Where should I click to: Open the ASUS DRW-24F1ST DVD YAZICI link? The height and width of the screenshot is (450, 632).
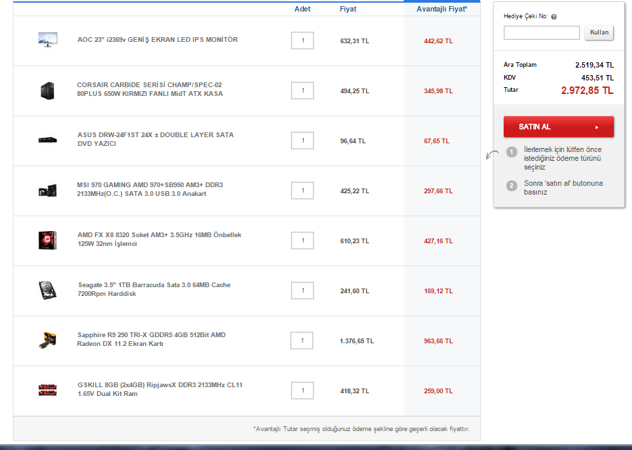pyautogui.click(x=155, y=139)
